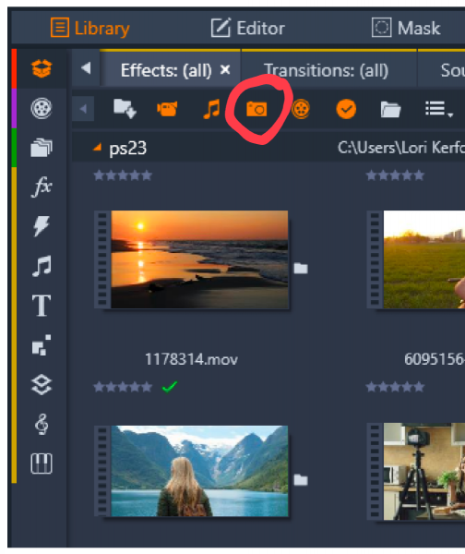Set star rating directly under ps23 header
Image resolution: width=465 pixels, height=554 pixels.
(x=123, y=175)
